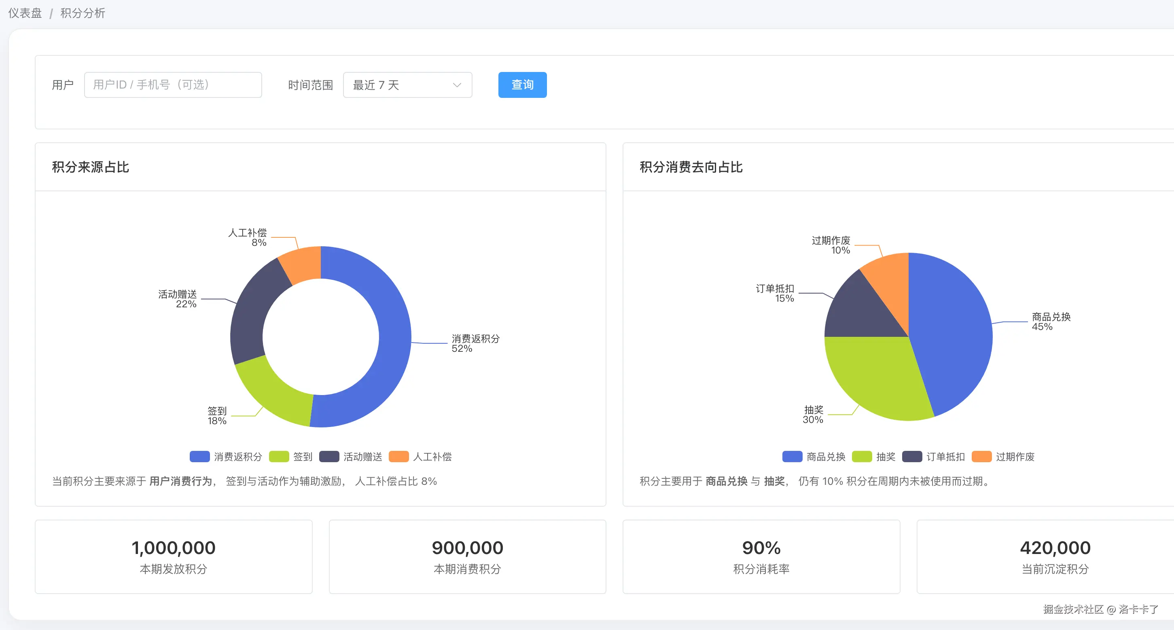The height and width of the screenshot is (630, 1174).
Task: Click the 积分消耗率 90% card
Action: 761,557
